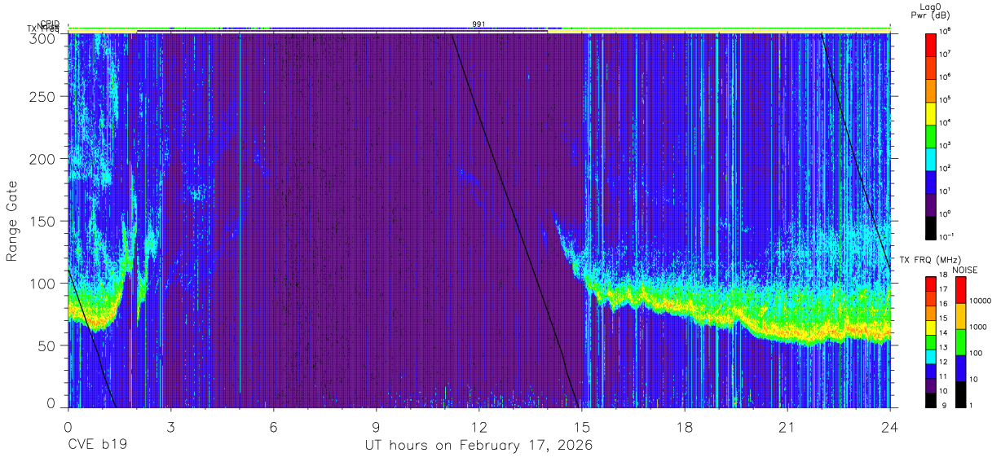Screen dimensions: 1001x462
Task: Click x-axis hour tick label "18"
Action: coord(684,427)
